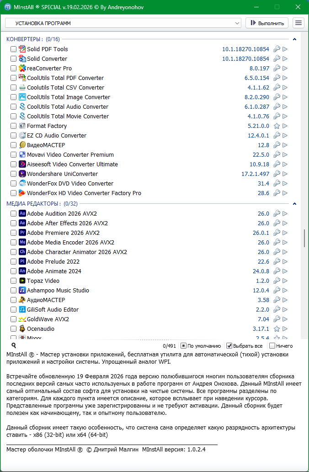309x472 pixels.
Task: Click the Wondershare UniConverter app icon
Action: pyautogui.click(x=22, y=174)
